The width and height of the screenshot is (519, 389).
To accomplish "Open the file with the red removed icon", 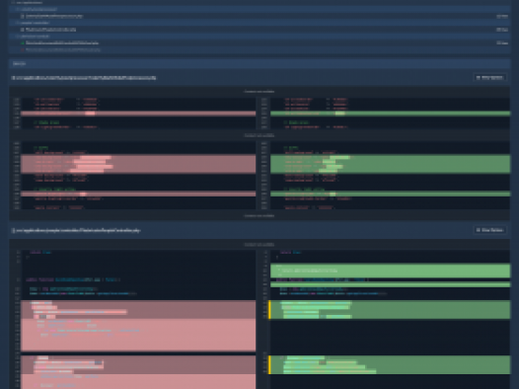I will 63,49.
